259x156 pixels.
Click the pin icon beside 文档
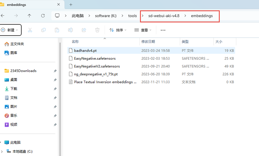click(x=55, y=98)
